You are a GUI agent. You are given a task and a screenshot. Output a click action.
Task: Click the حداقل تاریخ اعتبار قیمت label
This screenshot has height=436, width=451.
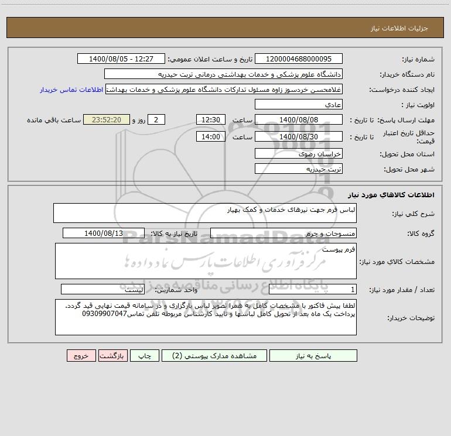408,137
